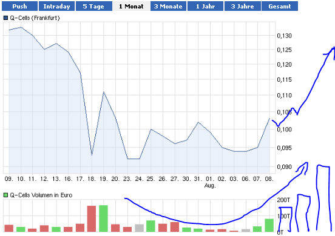335x236 pixels.
Task: Click the price line endpoint at 08.
Action: pos(269,118)
